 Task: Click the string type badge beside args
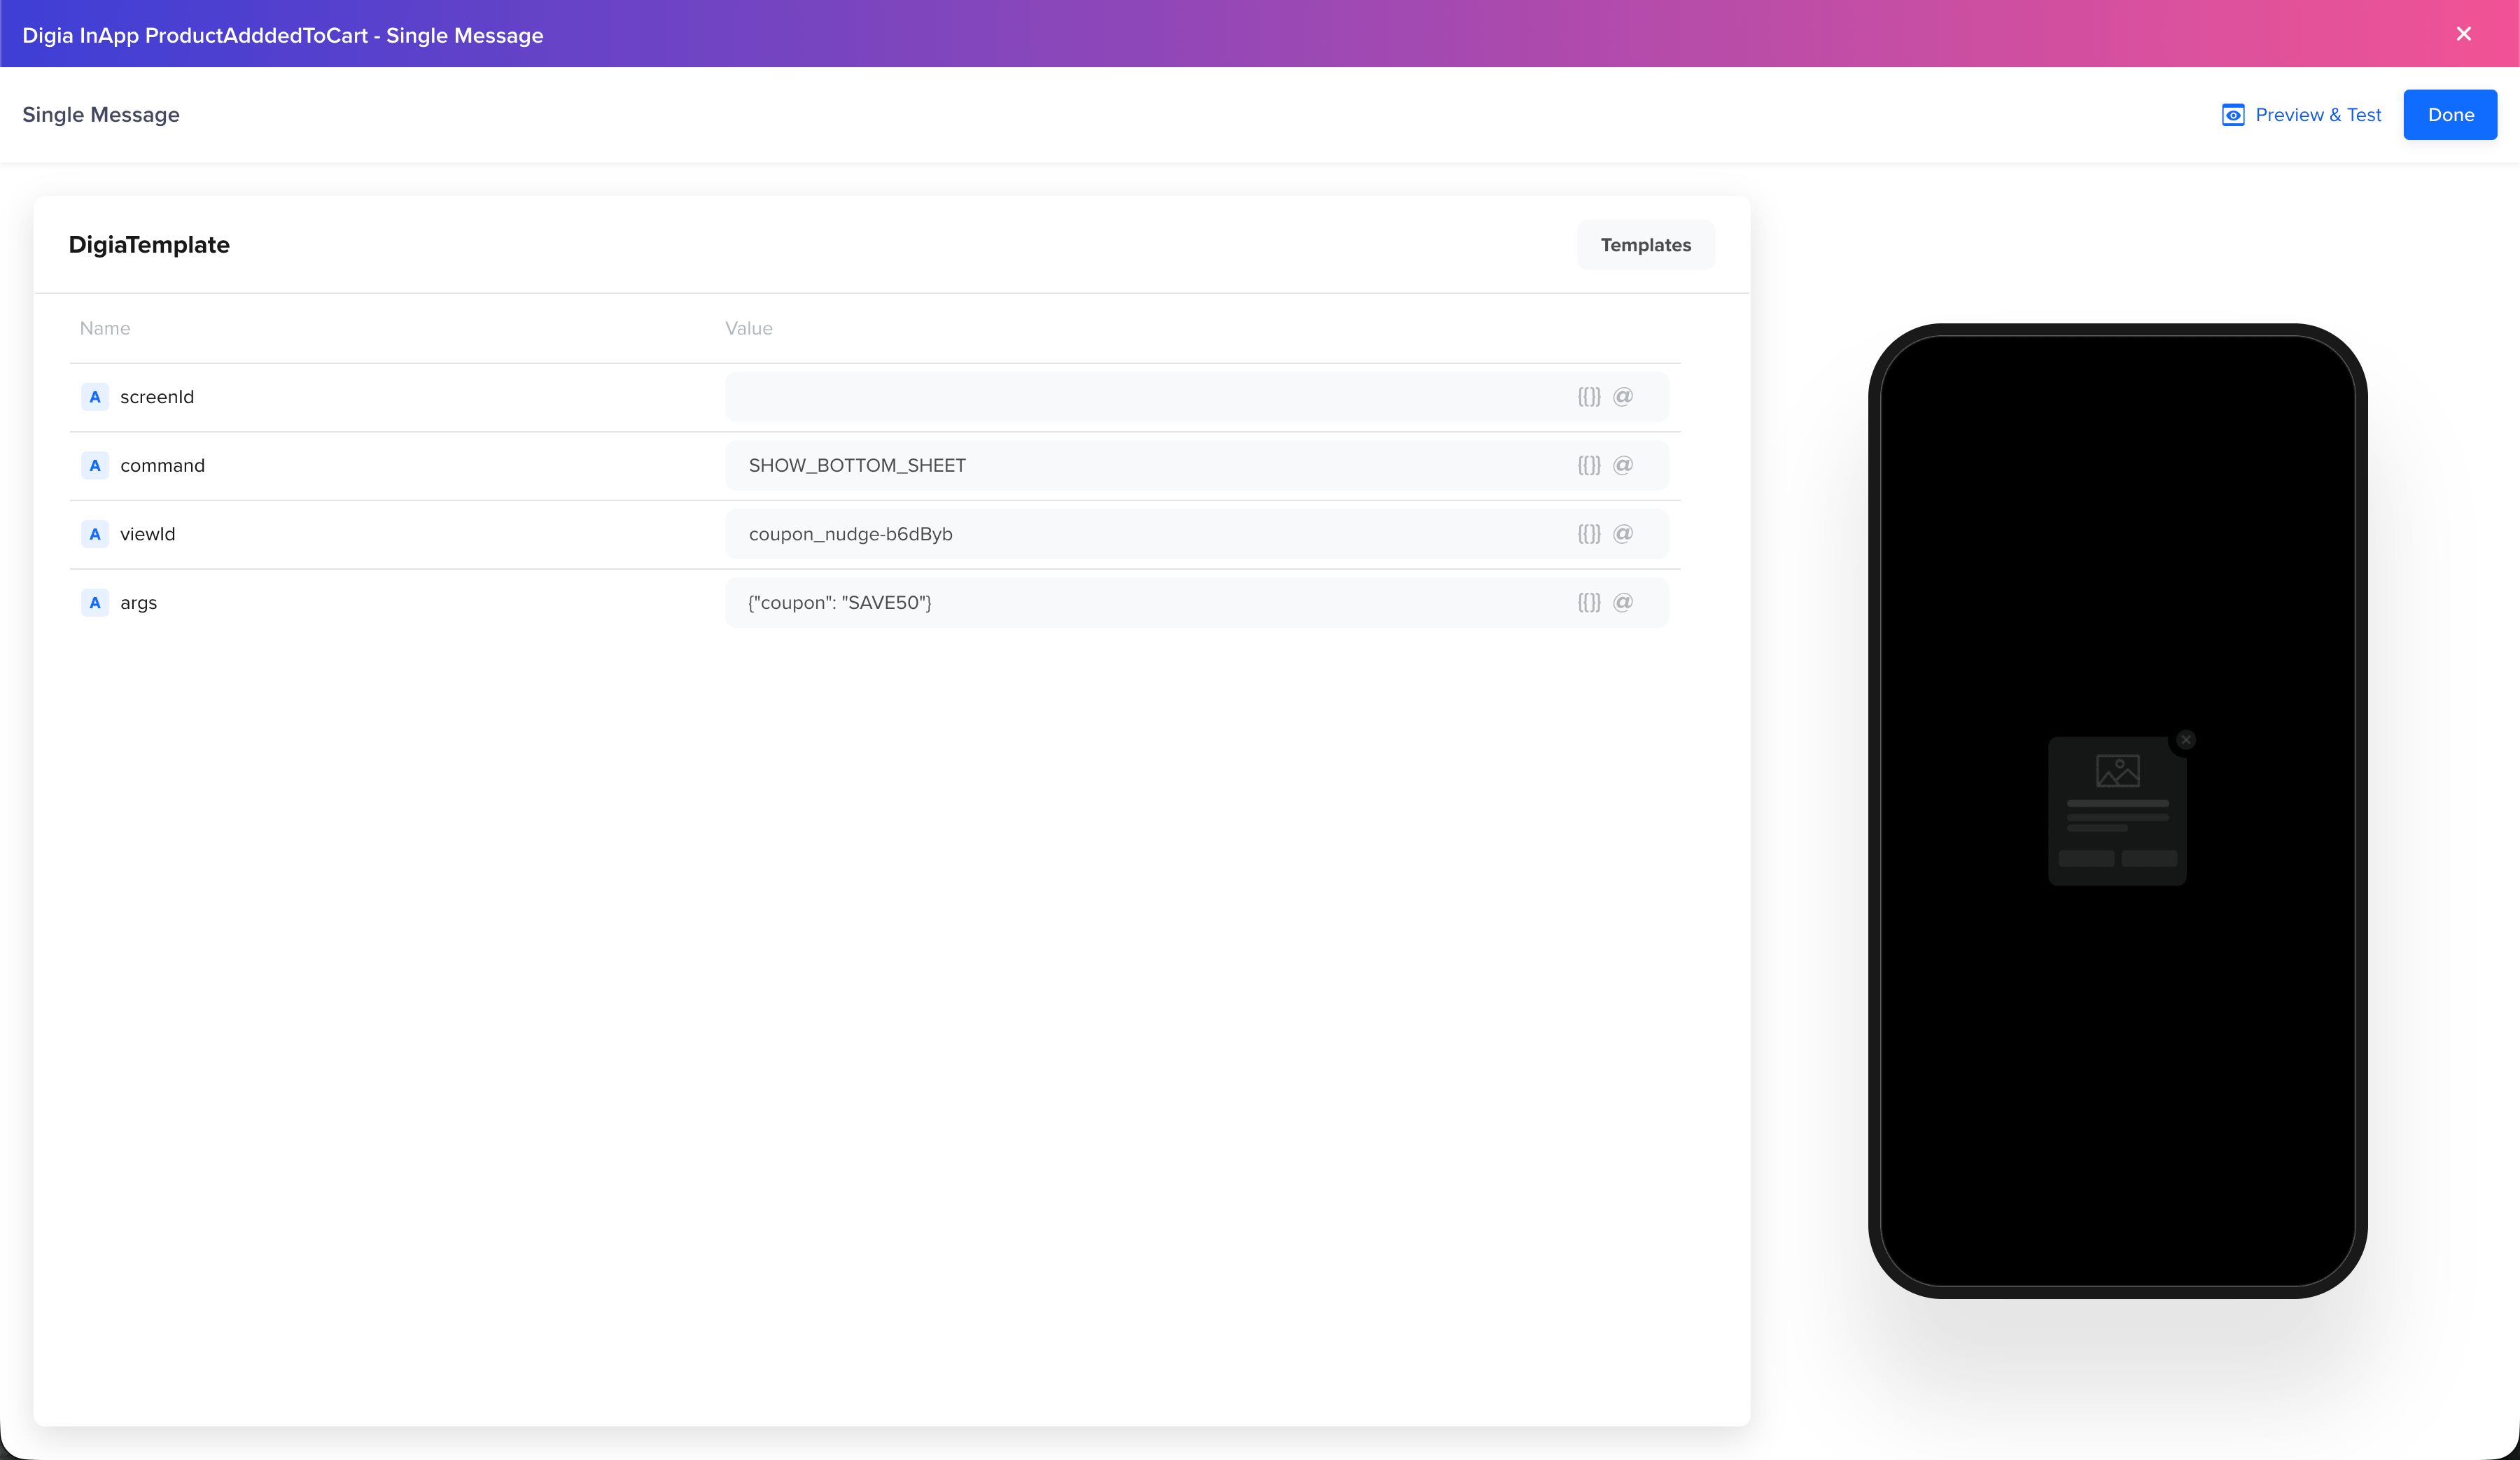point(95,602)
